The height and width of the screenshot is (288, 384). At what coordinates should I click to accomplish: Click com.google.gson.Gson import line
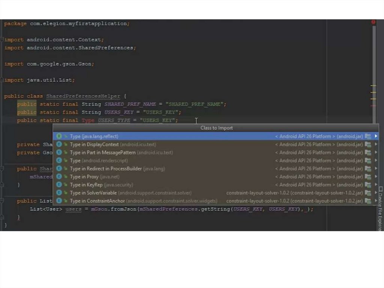click(49, 64)
